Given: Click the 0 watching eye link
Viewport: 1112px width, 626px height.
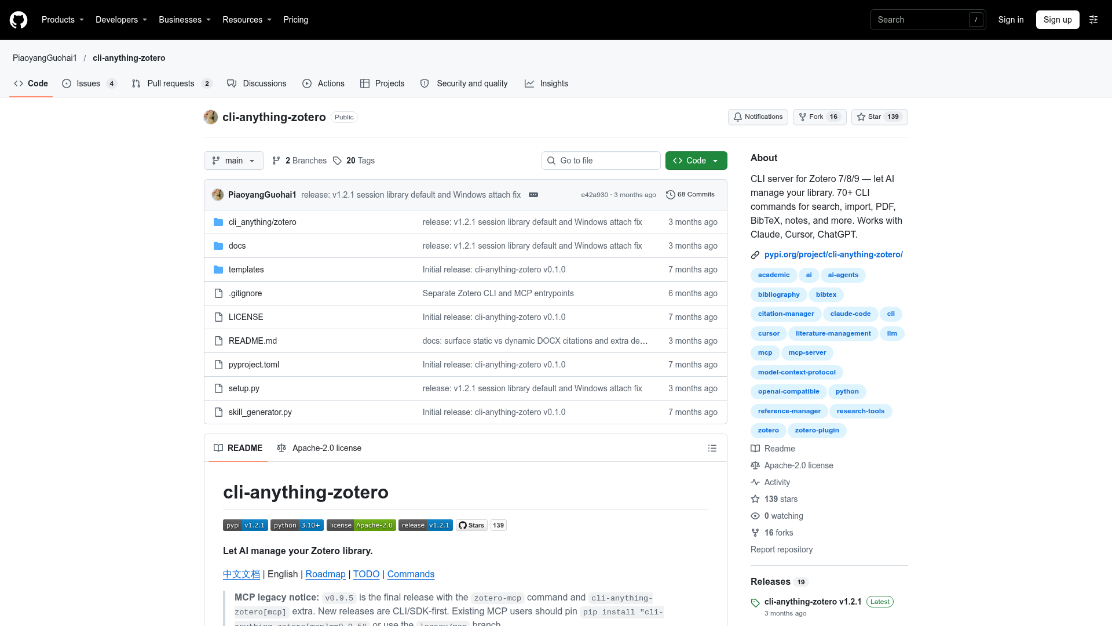Looking at the screenshot, I should 777,516.
